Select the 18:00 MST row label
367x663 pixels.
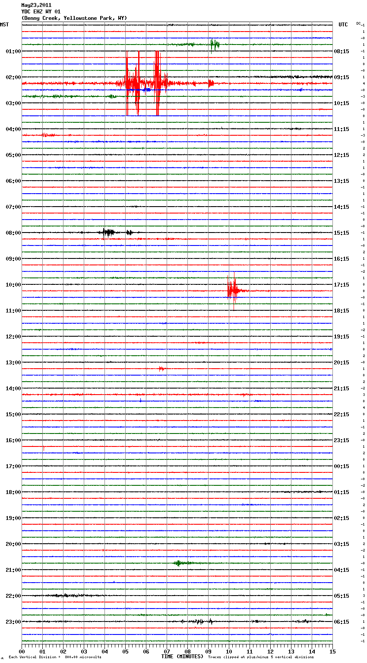tap(13, 492)
